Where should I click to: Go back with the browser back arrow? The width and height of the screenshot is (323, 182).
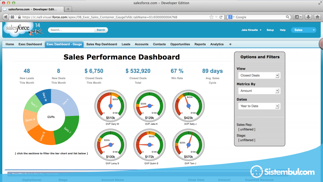pyautogui.click(x=6, y=17)
